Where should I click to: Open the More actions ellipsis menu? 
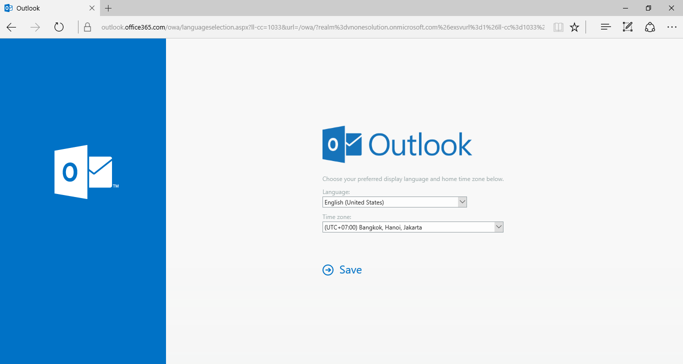click(671, 27)
